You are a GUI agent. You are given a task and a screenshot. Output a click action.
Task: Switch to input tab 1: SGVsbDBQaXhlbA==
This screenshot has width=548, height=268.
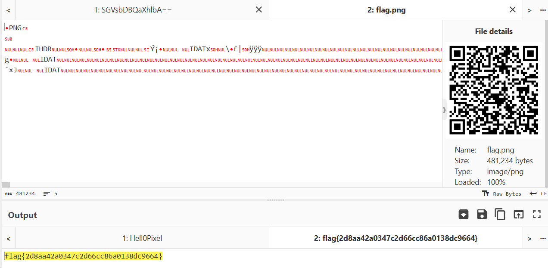click(x=133, y=10)
